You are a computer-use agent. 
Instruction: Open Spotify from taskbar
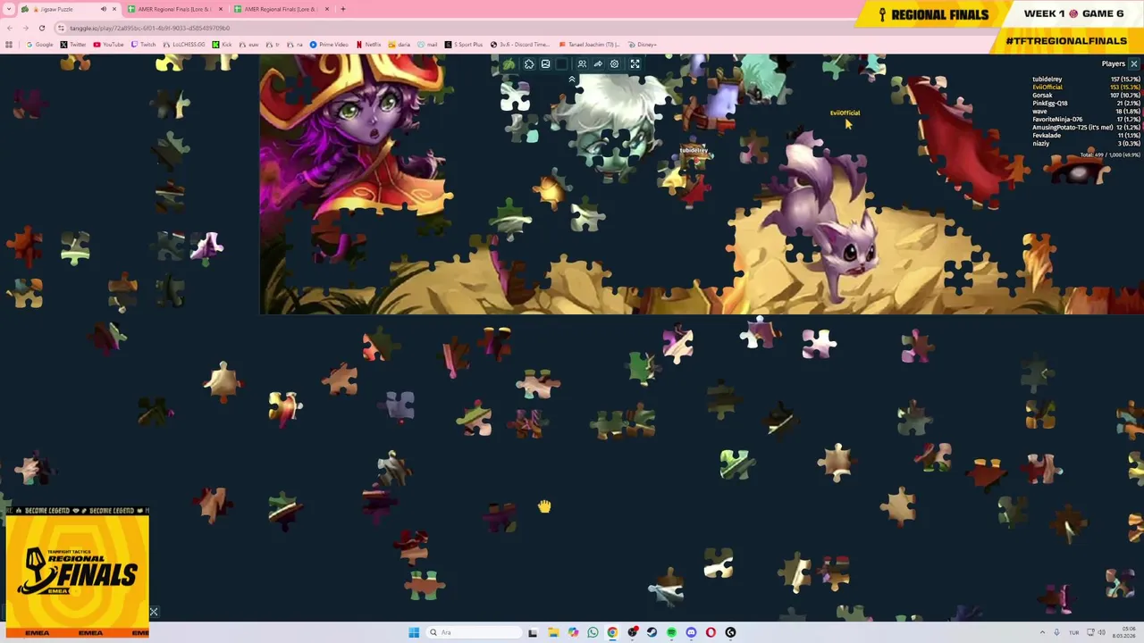click(x=671, y=632)
